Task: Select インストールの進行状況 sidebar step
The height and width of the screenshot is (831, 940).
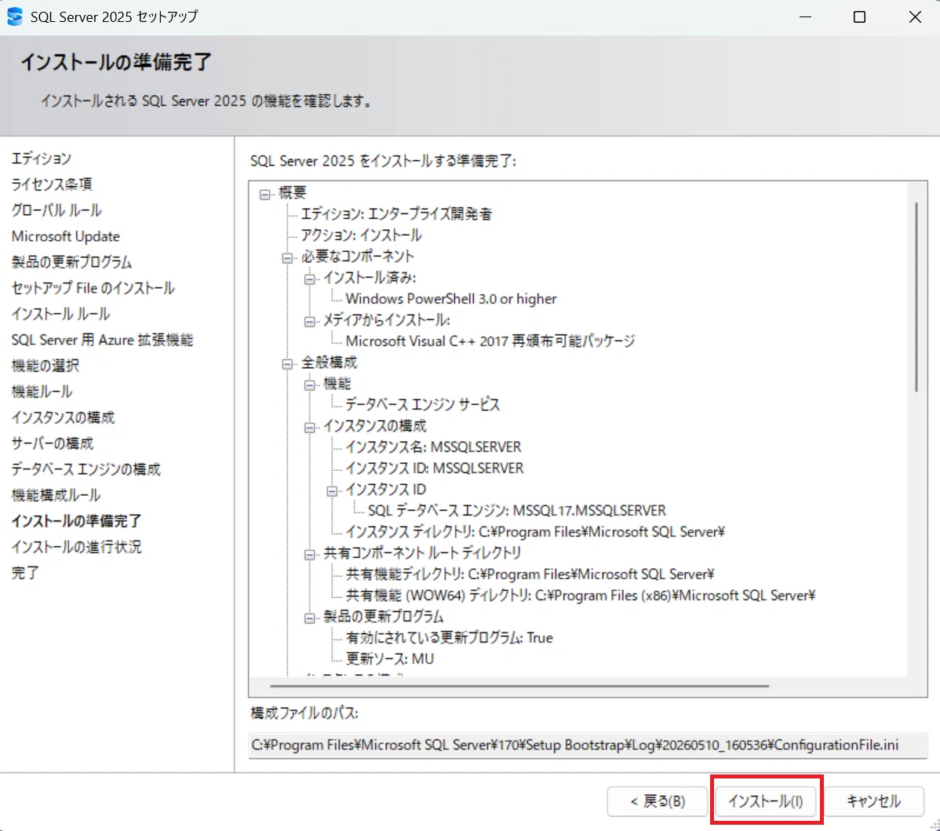Action: pos(76,547)
